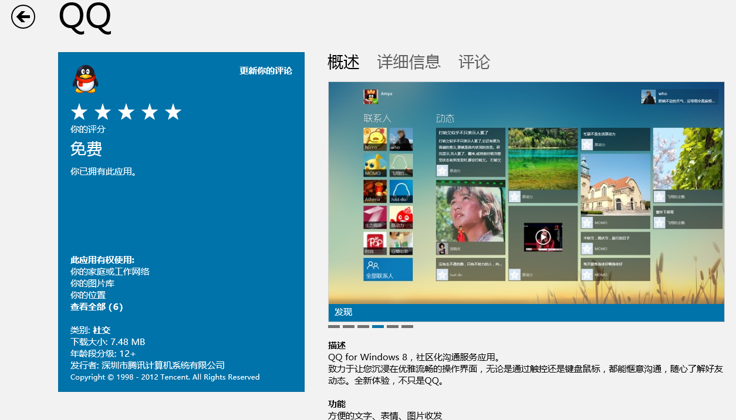
Task: Click the 更新你的评论 link
Action: click(x=265, y=71)
